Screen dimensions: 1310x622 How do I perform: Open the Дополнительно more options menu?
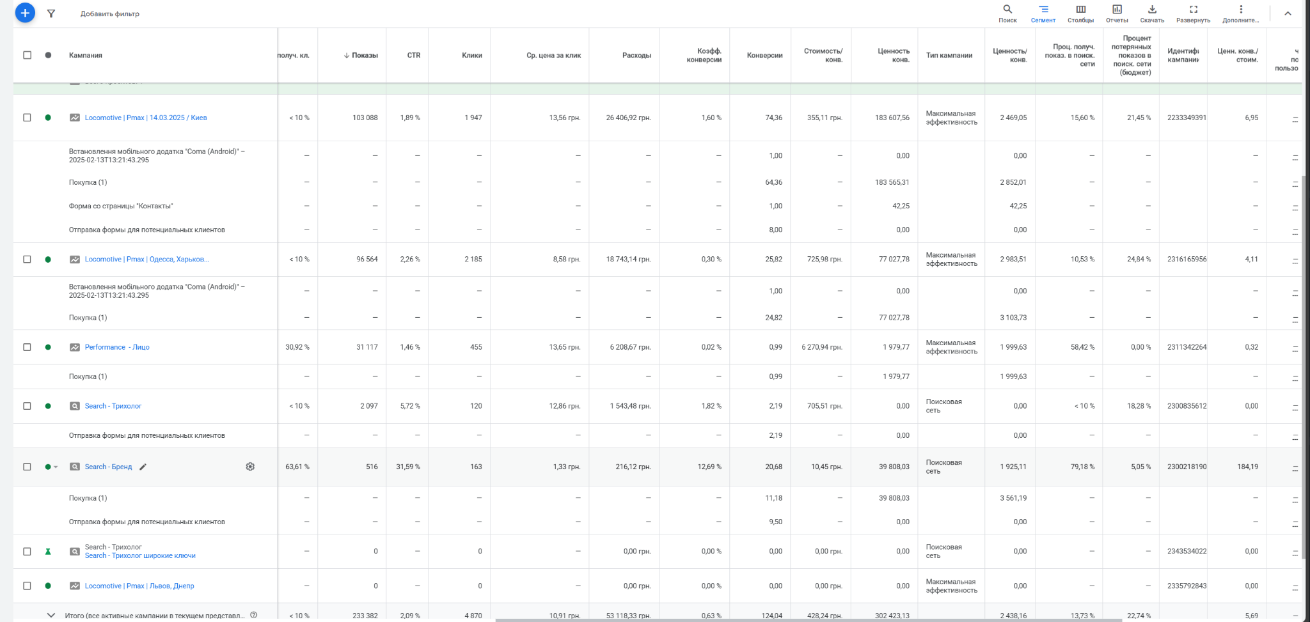(1241, 13)
